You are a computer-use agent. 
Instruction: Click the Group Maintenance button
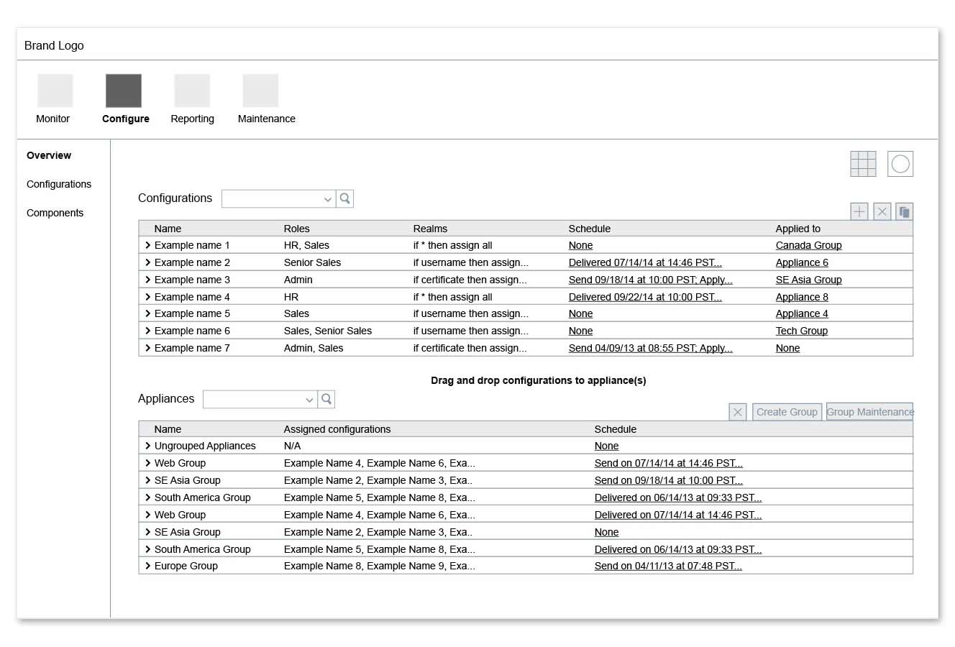click(869, 412)
